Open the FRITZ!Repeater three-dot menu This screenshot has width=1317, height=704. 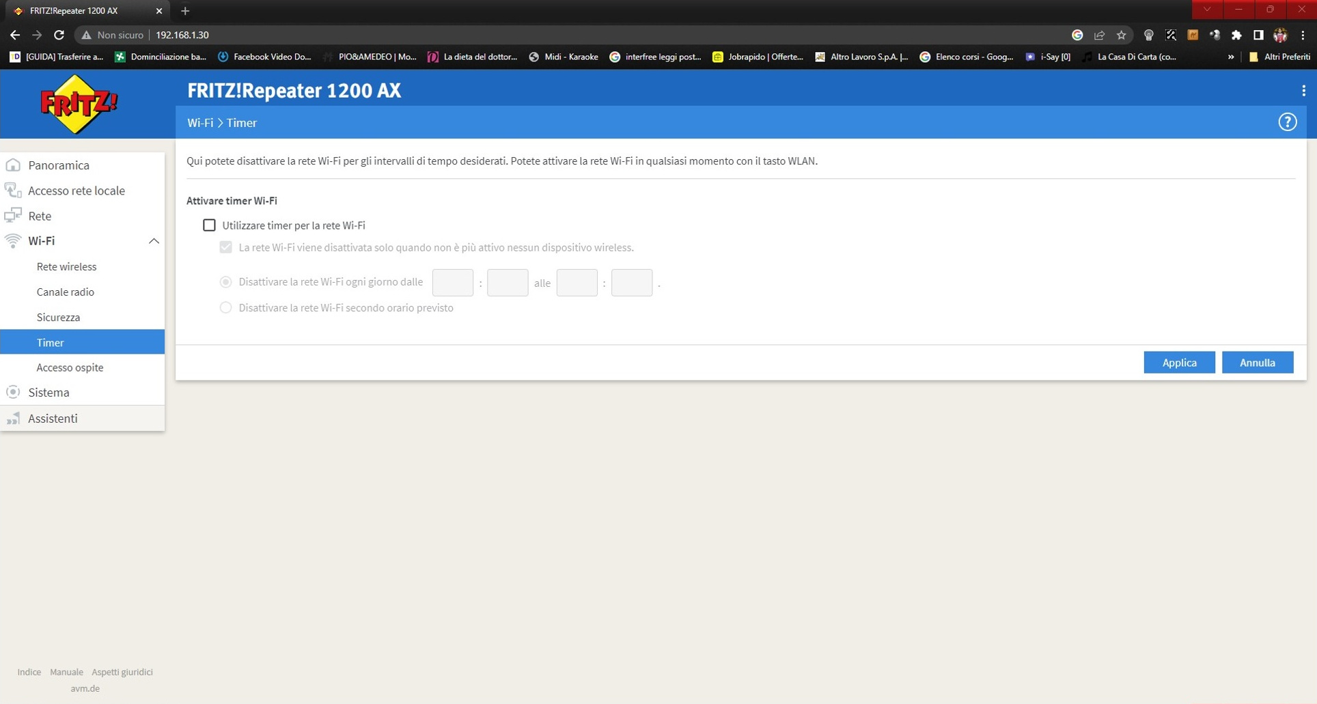1303,91
